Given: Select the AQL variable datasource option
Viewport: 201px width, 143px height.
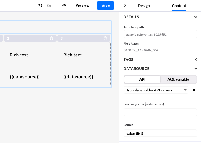Looking at the screenshot, I should coord(178,79).
